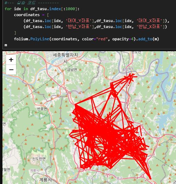Click the add_to(m) call
The image size is (176, 184).
coord(149,39)
